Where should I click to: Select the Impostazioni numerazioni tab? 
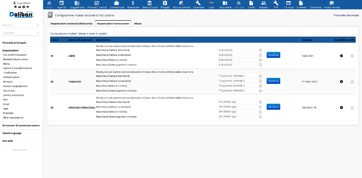pos(113,23)
